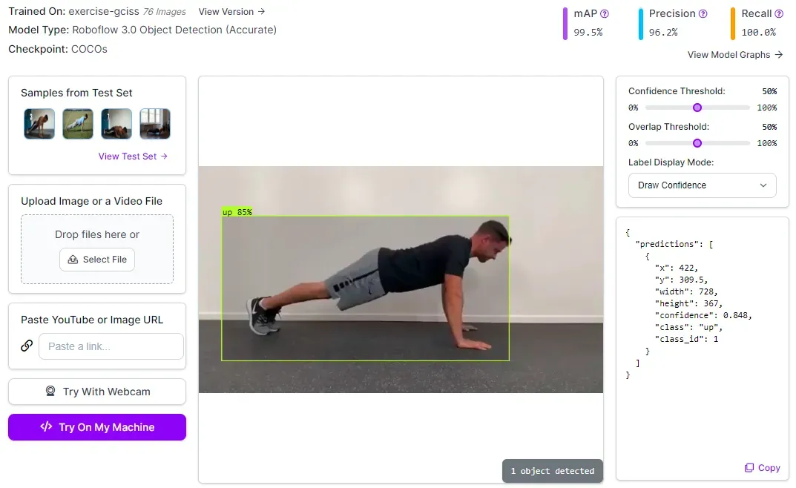Select the fourth test sample thumbnail
The height and width of the screenshot is (488, 796).
point(155,124)
